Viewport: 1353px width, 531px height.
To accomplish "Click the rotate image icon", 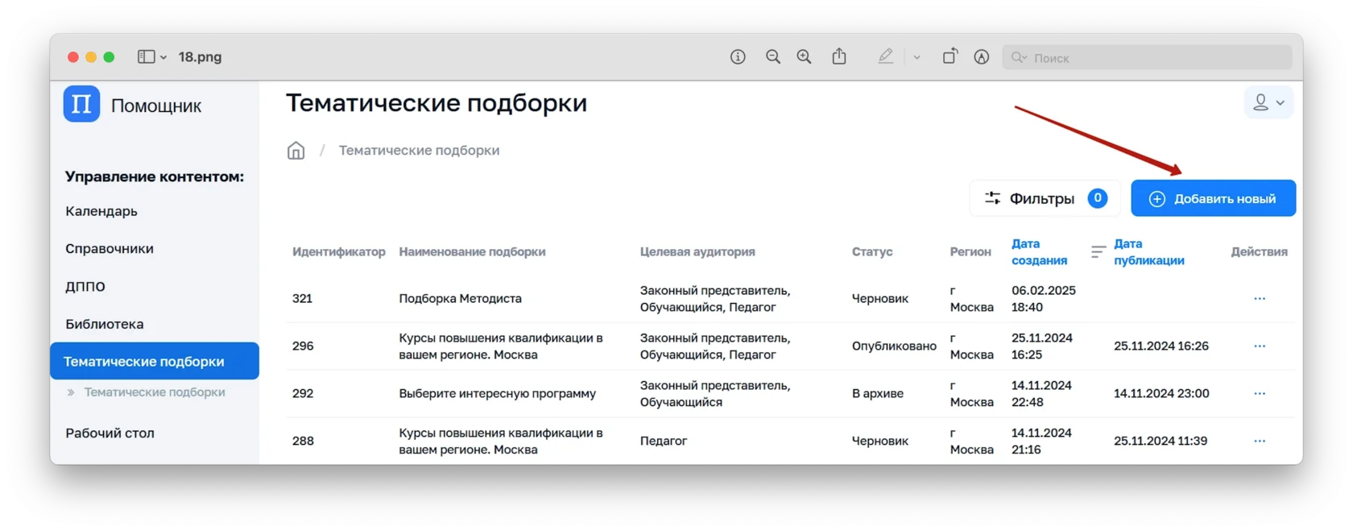I will [x=950, y=56].
